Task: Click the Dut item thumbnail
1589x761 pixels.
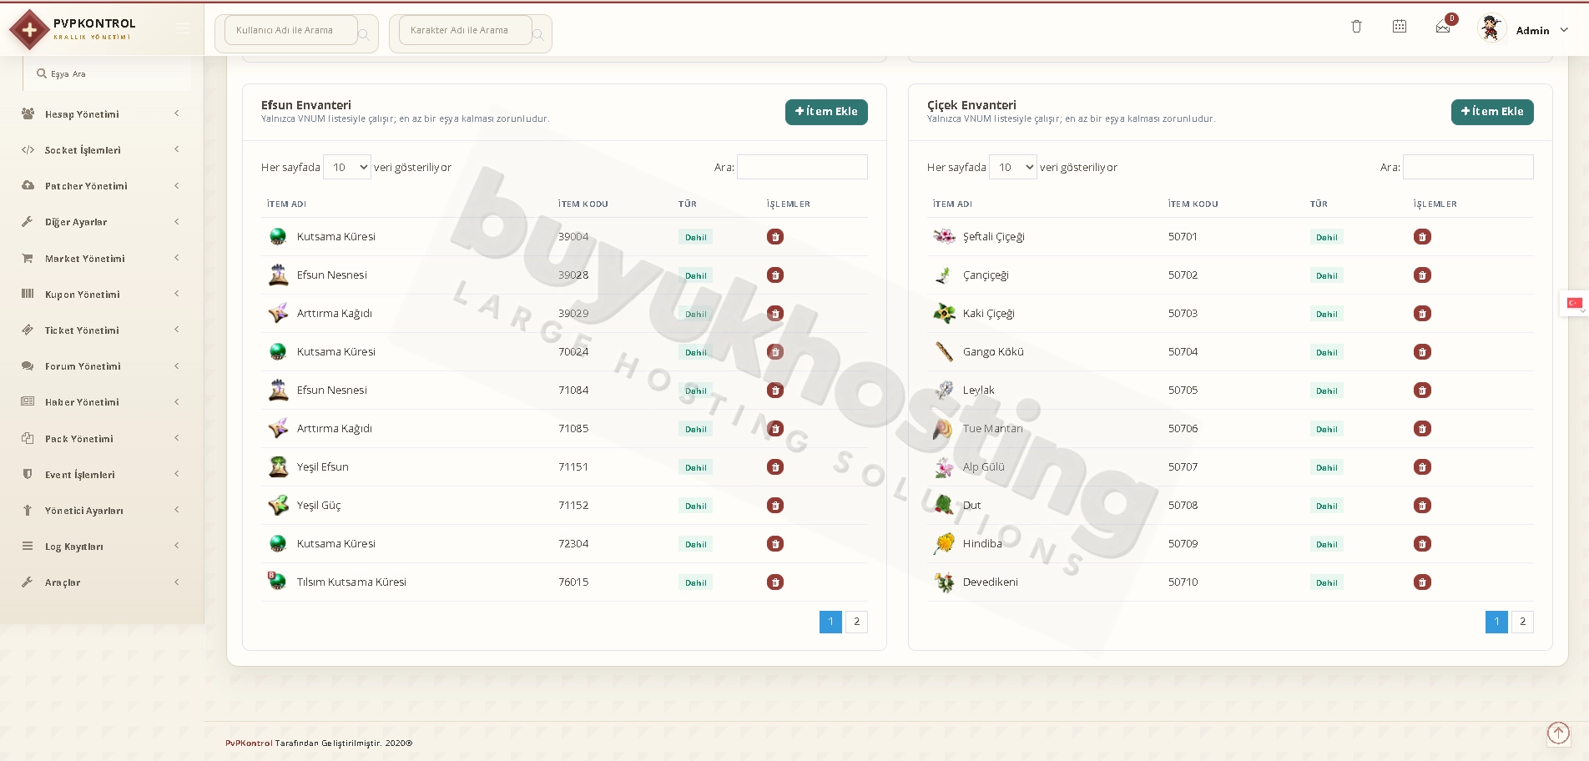Action: (x=944, y=506)
